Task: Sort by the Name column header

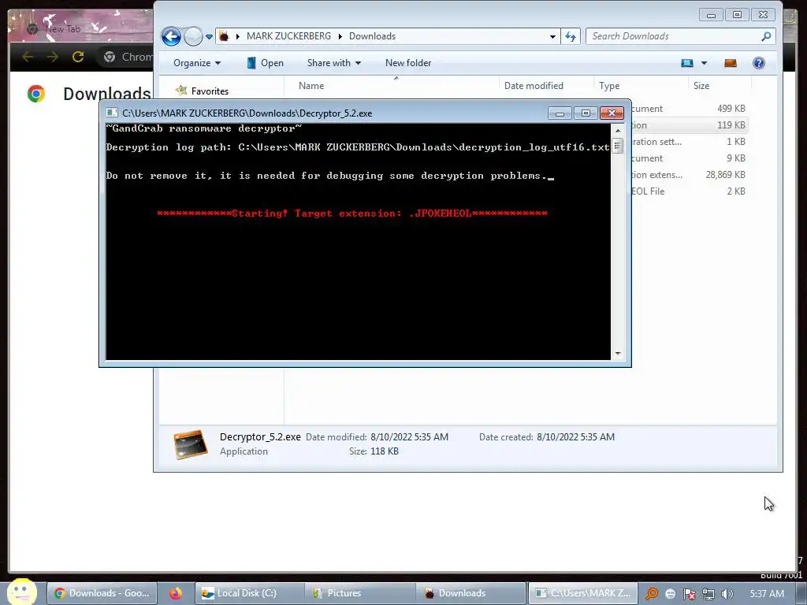Action: [392, 85]
